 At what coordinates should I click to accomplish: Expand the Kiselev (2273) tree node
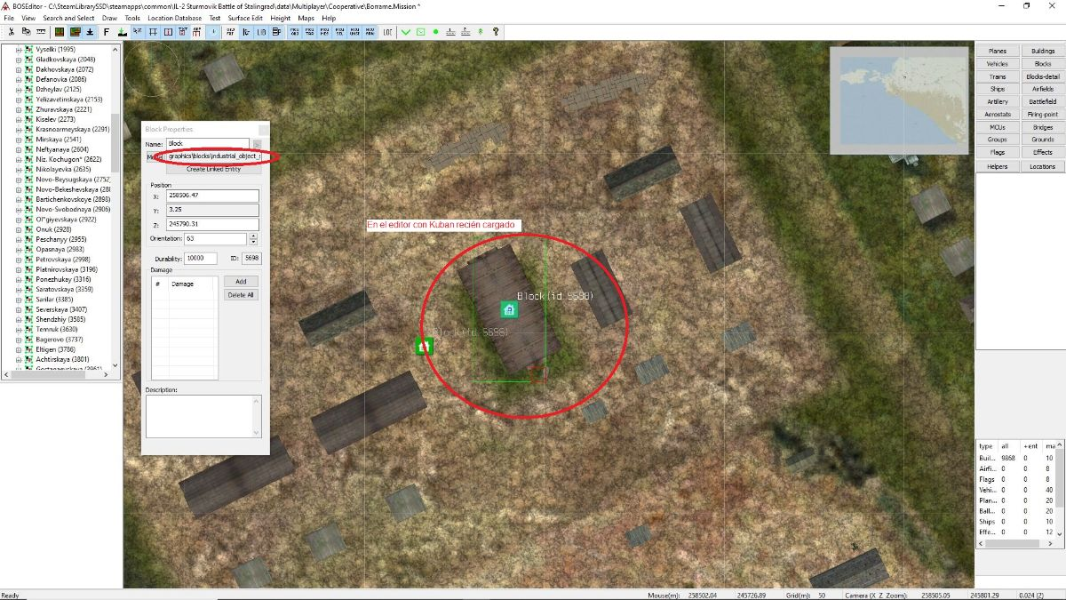coord(20,119)
